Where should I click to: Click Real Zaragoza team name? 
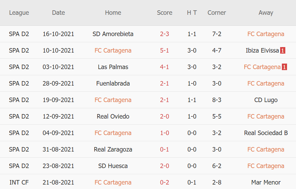pos(113,149)
